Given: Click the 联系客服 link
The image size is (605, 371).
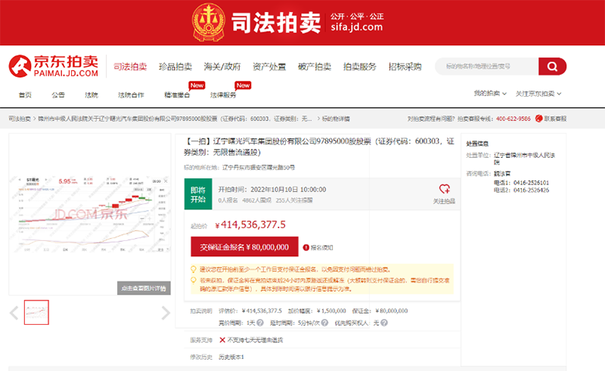Looking at the screenshot, I should point(555,119).
